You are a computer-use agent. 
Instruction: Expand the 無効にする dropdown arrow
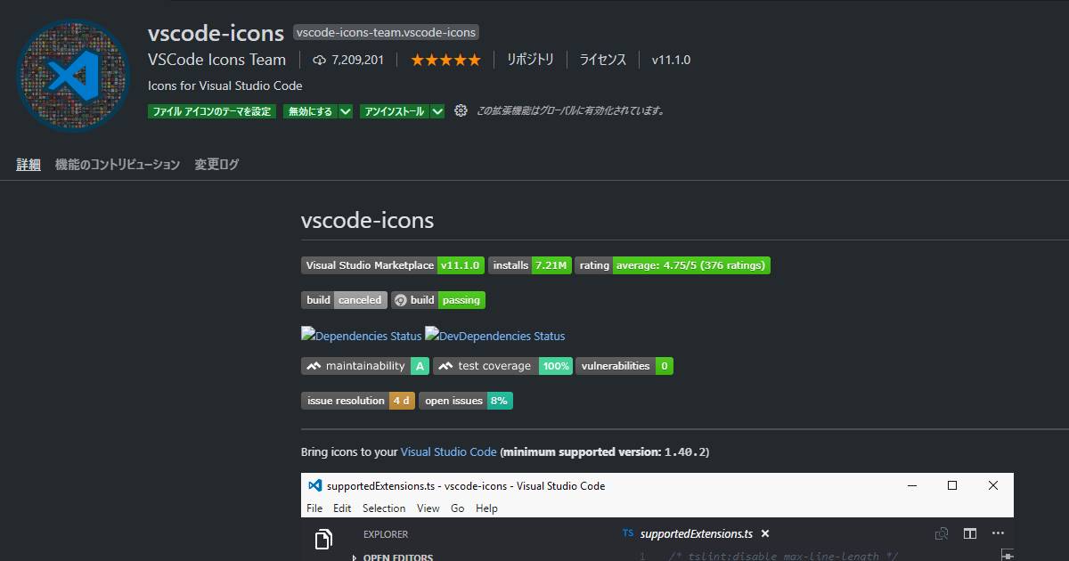[x=347, y=111]
